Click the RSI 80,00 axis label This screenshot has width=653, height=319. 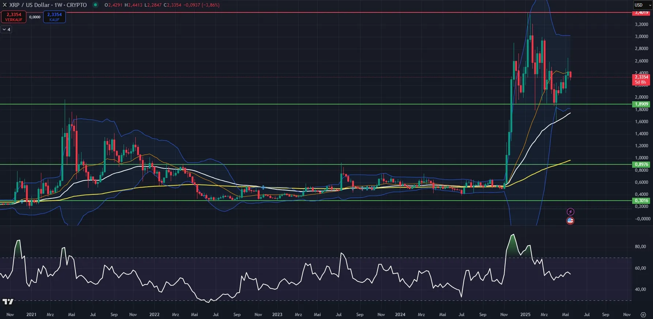(640, 247)
